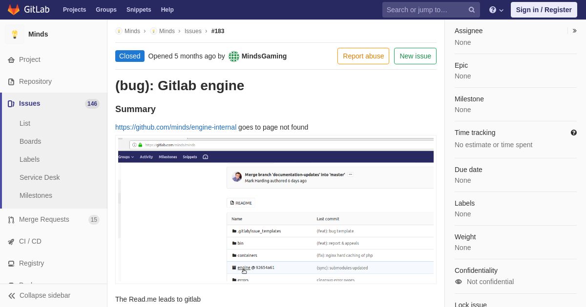586x307 pixels.
Task: Click the Time tracking help icon
Action: (574, 133)
